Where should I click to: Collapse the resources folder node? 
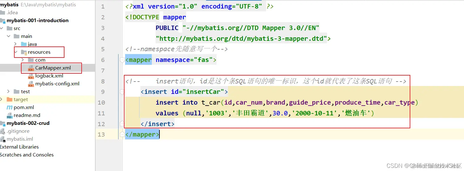pyautogui.click(x=16, y=52)
